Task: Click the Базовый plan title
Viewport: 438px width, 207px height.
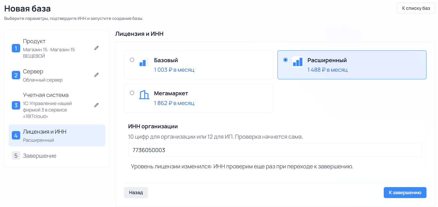Action: (166, 60)
